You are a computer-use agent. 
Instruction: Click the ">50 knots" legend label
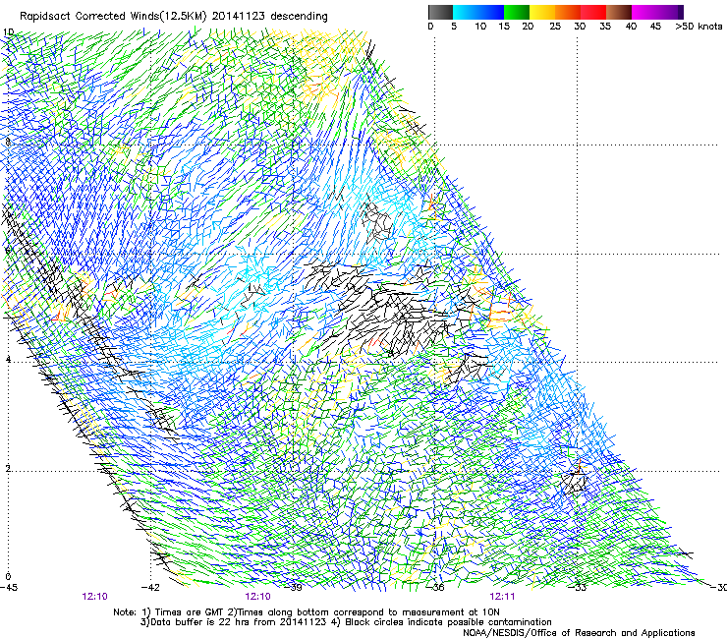click(x=699, y=27)
